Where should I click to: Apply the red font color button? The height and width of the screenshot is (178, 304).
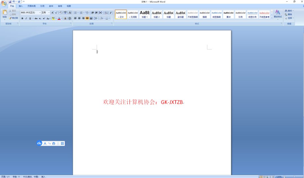tap(59, 18)
